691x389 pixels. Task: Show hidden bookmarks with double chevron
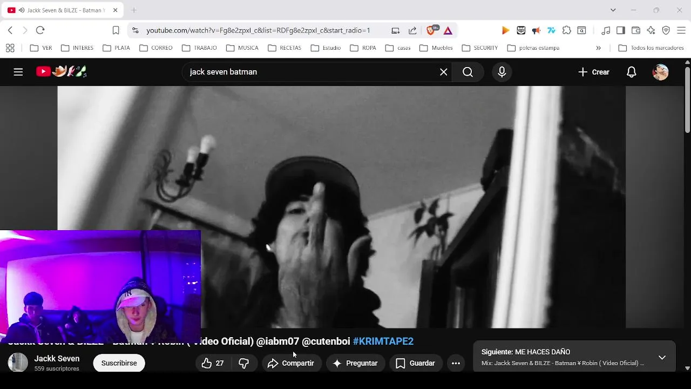tap(598, 48)
